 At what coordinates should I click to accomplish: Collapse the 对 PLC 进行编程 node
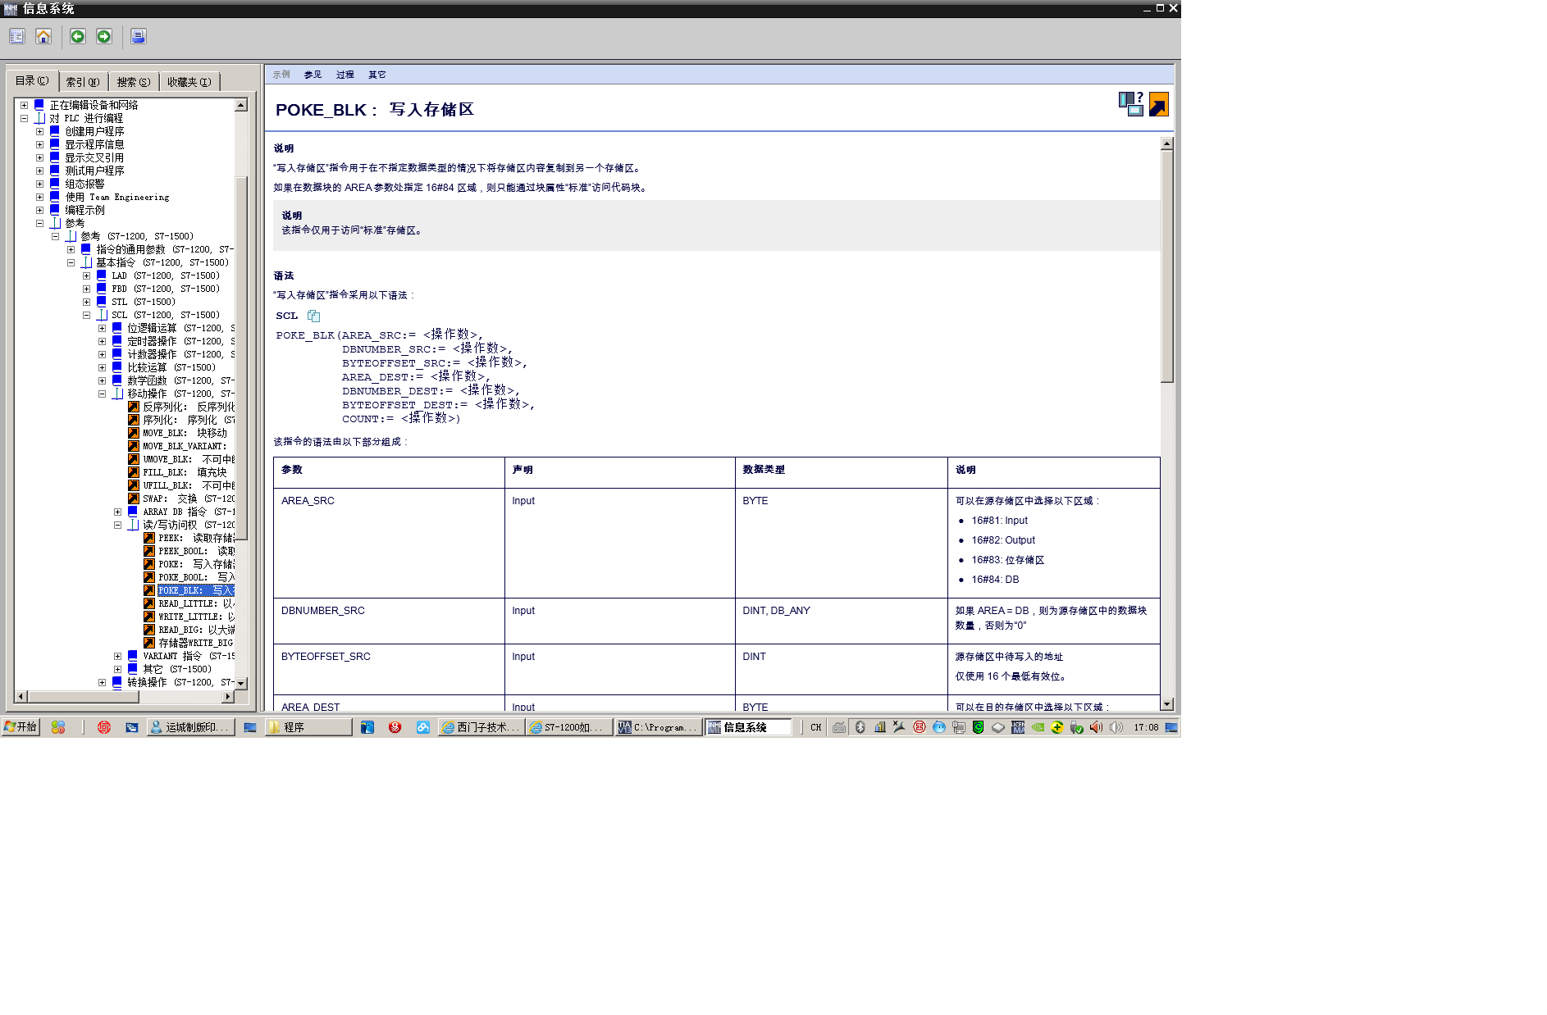[25, 118]
